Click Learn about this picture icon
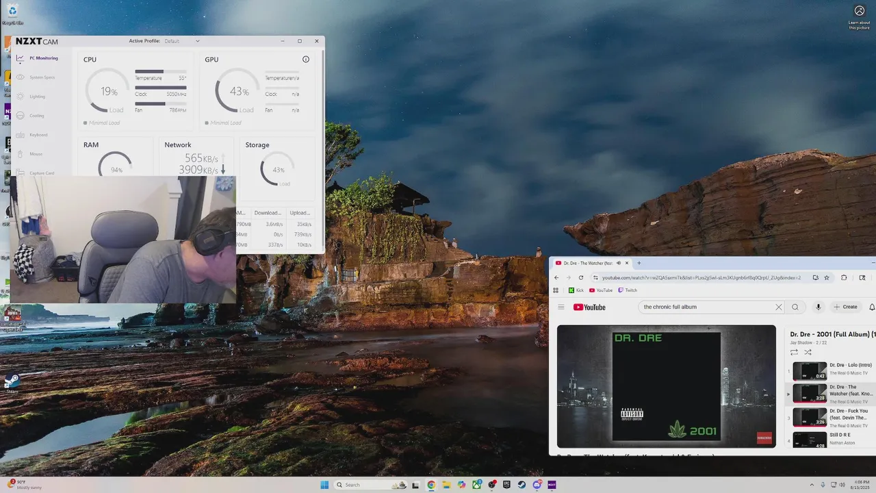Screen dimensions: 876x493 (x=860, y=17)
